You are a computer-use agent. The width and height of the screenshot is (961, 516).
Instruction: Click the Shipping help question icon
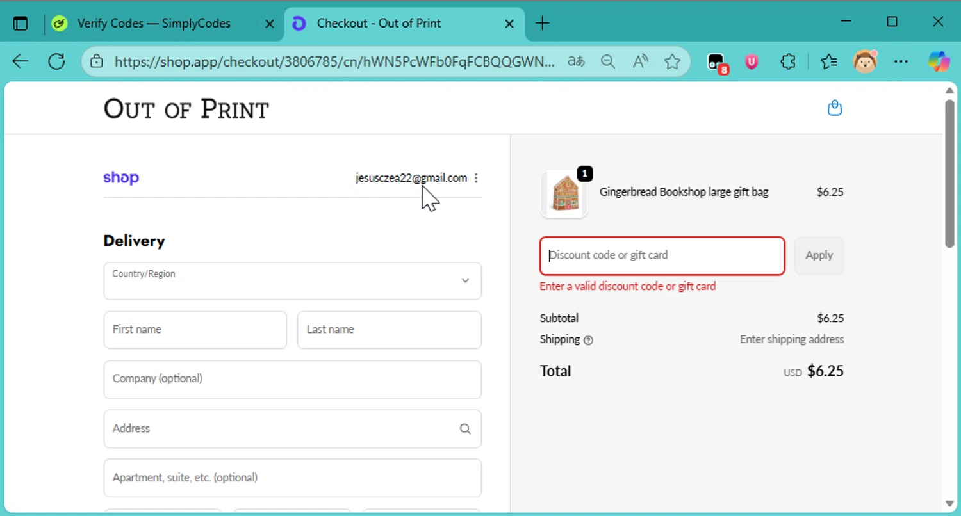tap(589, 341)
